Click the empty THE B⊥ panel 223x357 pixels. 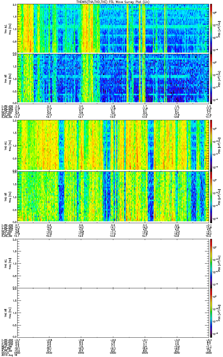(x=113, y=263)
